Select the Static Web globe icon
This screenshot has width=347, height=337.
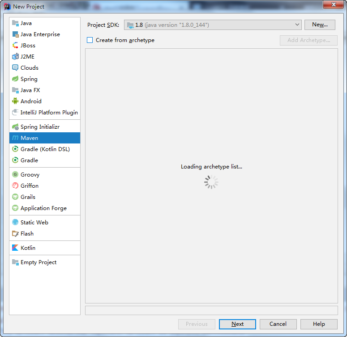(15, 222)
